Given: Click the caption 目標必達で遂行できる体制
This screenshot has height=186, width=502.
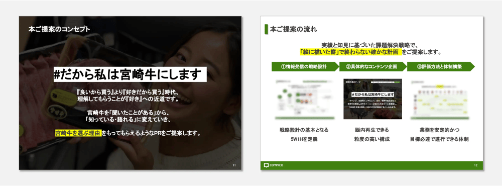Looking at the screenshot, I should [440, 140].
